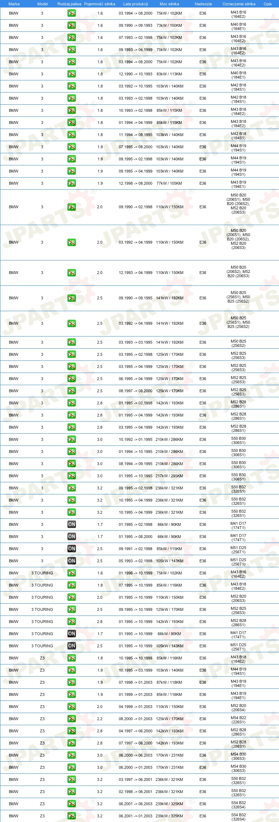Viewport: 279px width, 822px height.
Task: Click PB icon in 2.0 12.1993 -> 04.1999 row
Action: pyautogui.click(x=71, y=273)
